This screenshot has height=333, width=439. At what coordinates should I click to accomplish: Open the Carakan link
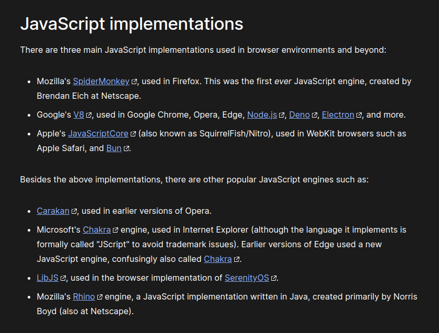click(53, 211)
